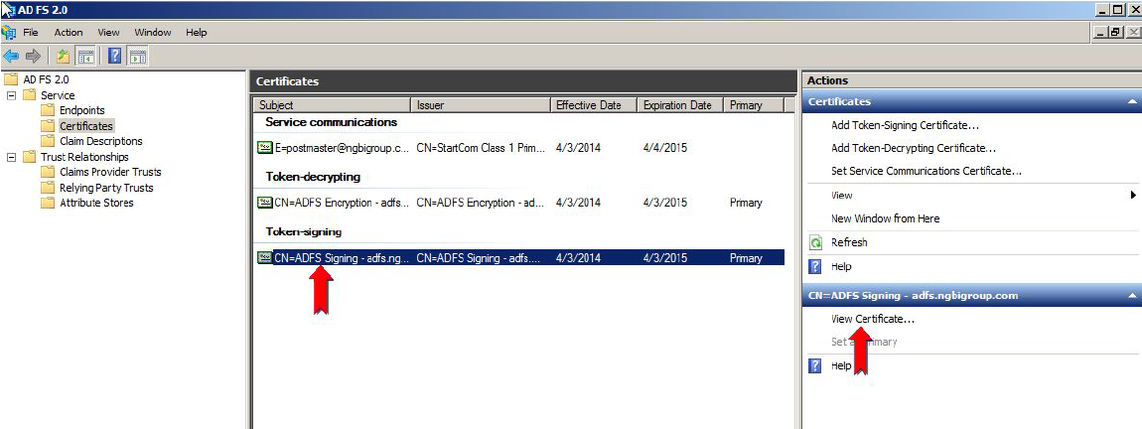The height and width of the screenshot is (429, 1142).
Task: Select Relying Party Trusts in the tree
Action: (x=106, y=187)
